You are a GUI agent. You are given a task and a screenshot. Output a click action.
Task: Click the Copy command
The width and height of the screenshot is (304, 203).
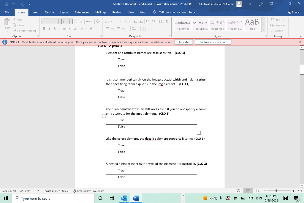(19, 25)
